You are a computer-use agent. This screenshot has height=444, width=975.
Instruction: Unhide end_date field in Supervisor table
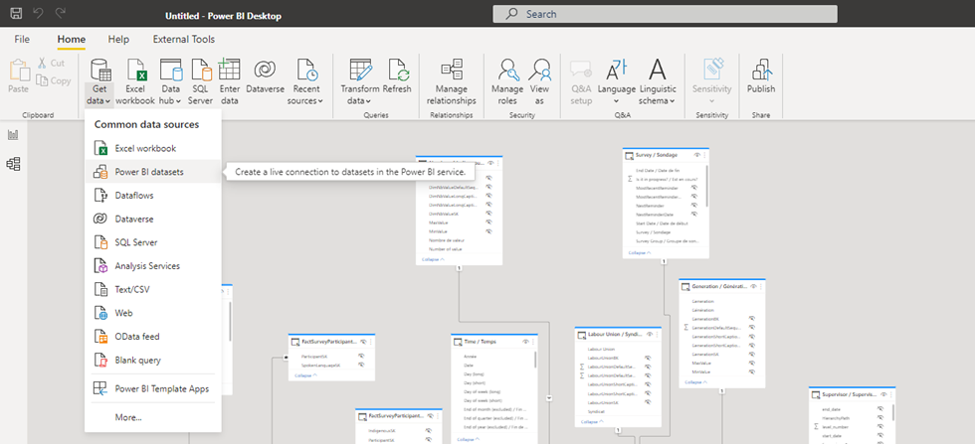[880, 409]
